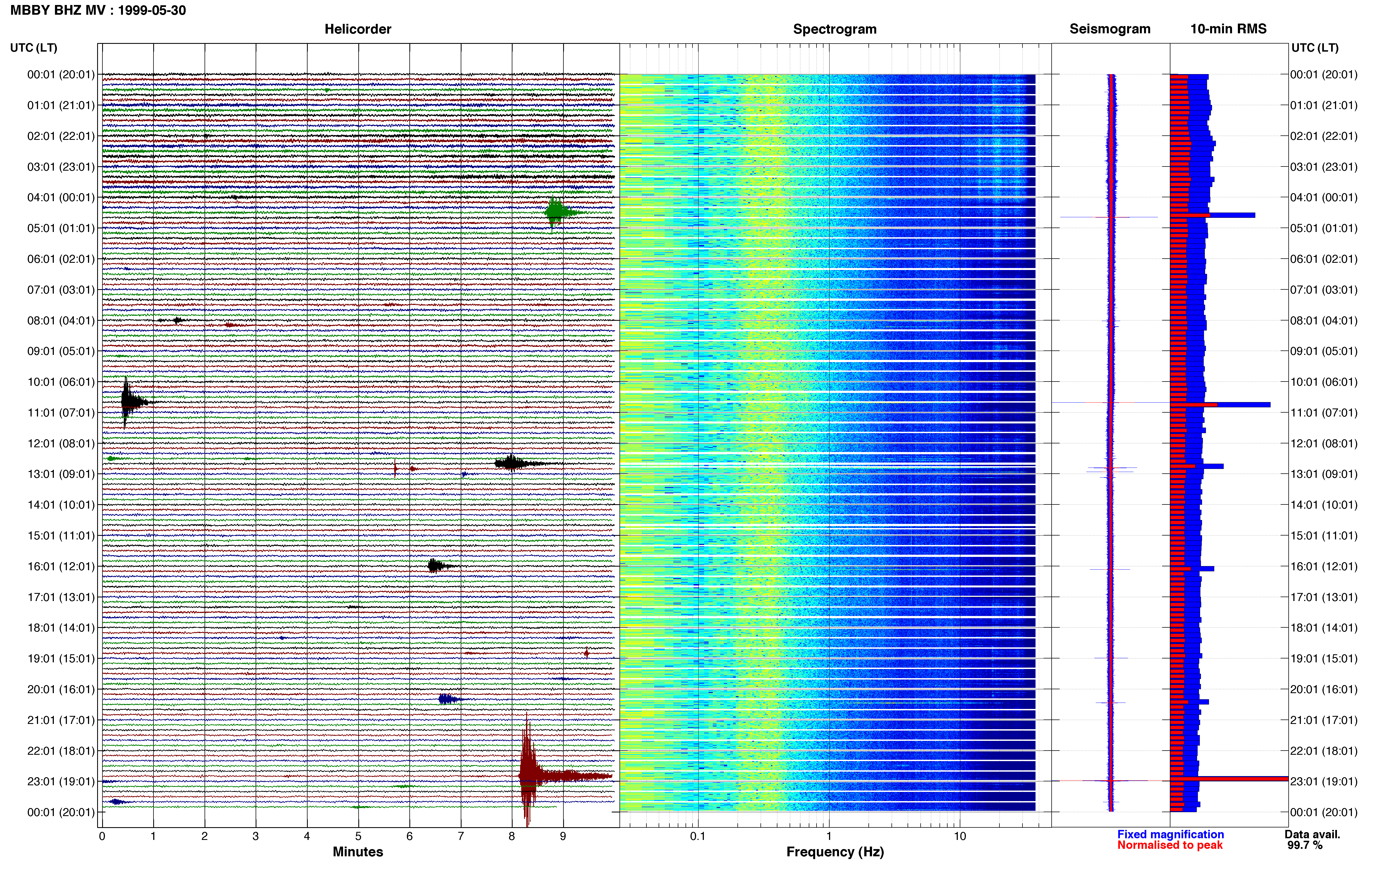Select the Helicorder panel heading
Image resolution: width=1393 pixels, height=871 pixels.
point(358,29)
